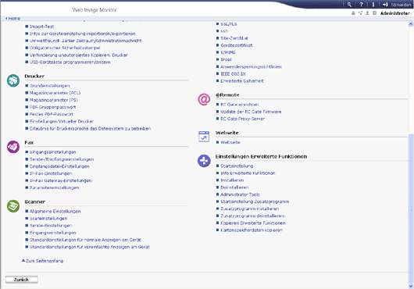Open Standardeinstellungen für vereinfachte Anzeigen am Gerät
414x289 pixels.
pyautogui.click(x=90, y=247)
